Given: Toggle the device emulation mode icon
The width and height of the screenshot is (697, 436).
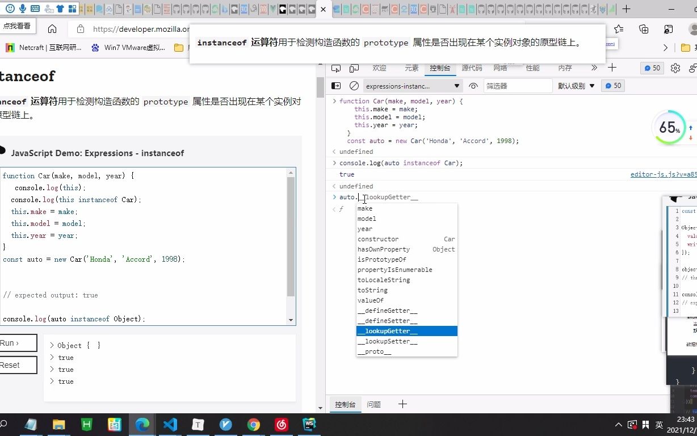Looking at the screenshot, I should [354, 68].
